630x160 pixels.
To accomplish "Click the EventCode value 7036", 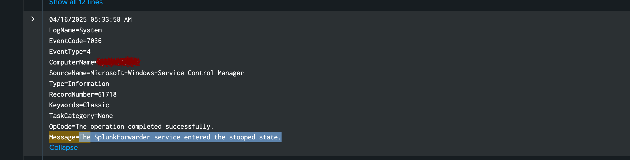I will tap(94, 41).
